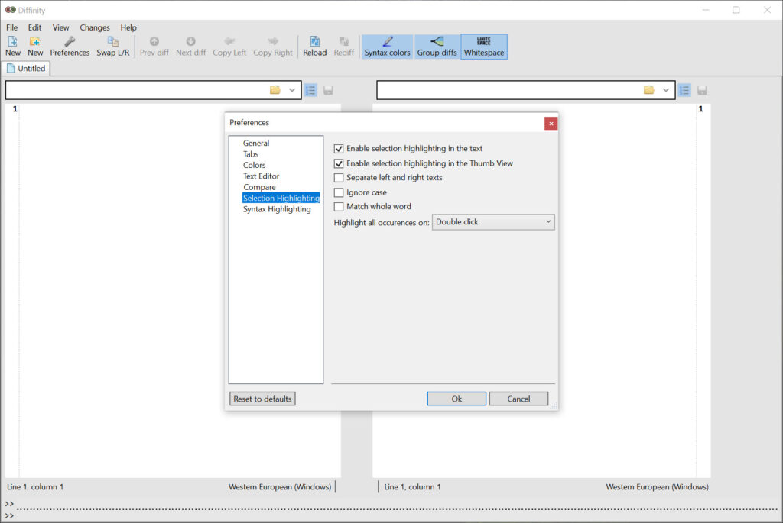Enable the Ignore case checkbox
Screen dimensions: 783x523
(339, 192)
